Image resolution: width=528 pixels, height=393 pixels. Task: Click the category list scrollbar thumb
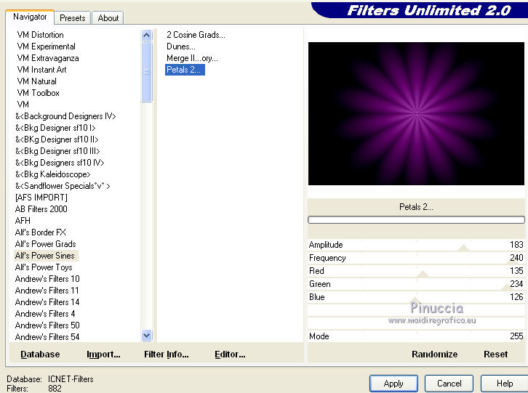[146, 71]
